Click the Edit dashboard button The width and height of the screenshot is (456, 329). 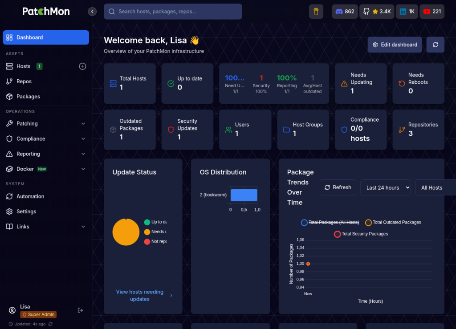coord(395,45)
